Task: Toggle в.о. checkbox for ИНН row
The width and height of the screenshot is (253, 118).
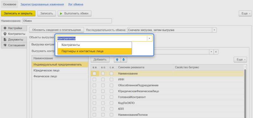Action: [103, 80]
